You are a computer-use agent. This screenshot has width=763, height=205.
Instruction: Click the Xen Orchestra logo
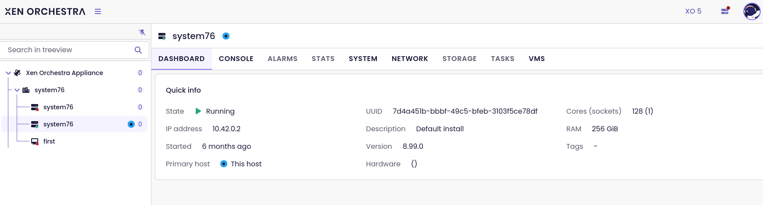[45, 11]
